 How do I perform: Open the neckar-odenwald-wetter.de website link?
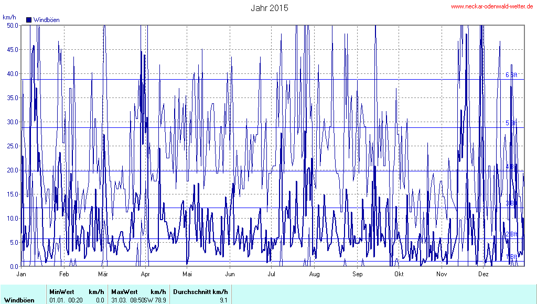(x=492, y=6)
